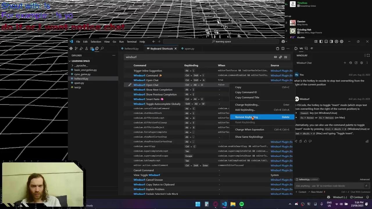This screenshot has height=209, width=372.
Task: Toggle Primary Side Bar layout
Action: click(321, 42)
